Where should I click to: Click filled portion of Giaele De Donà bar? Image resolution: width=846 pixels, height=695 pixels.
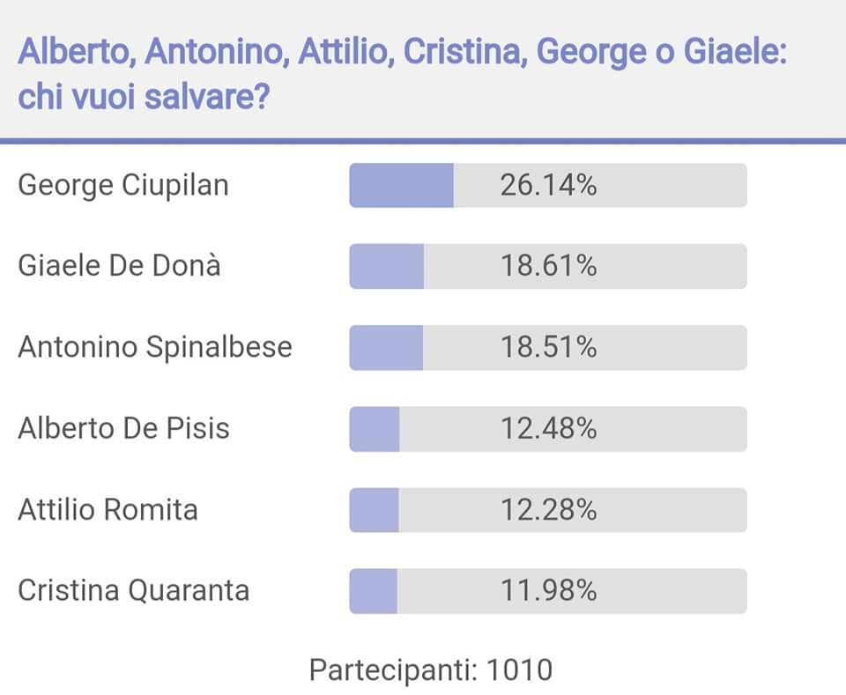[386, 266]
